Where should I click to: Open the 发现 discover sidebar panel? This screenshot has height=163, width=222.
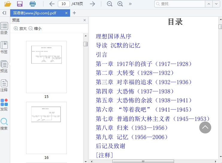4,104
